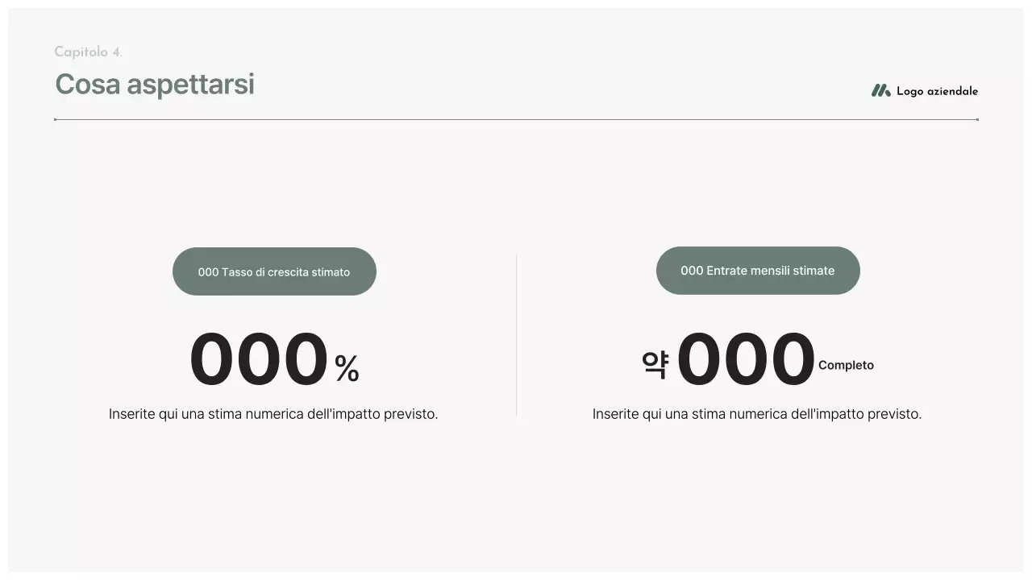Click the percent symbol next to the number
This screenshot has width=1032, height=580.
pos(347,369)
